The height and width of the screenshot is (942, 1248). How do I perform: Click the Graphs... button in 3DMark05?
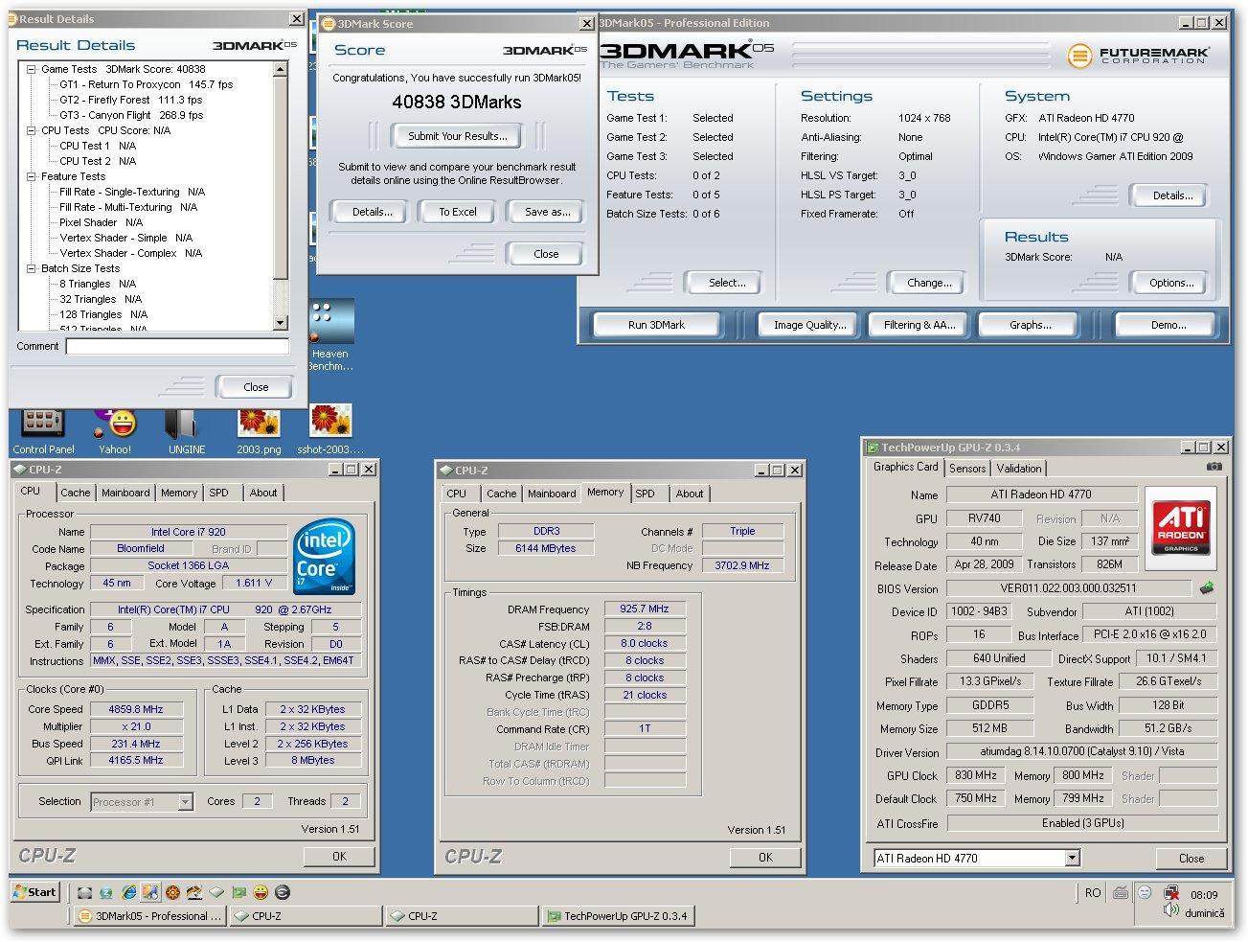coord(1030,325)
